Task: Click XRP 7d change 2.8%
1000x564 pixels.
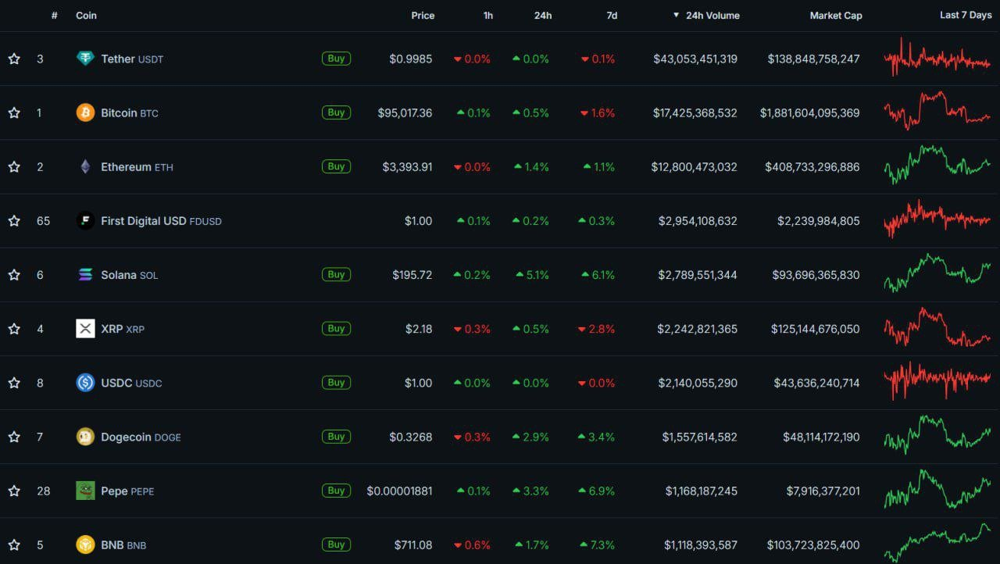Action: [x=598, y=329]
